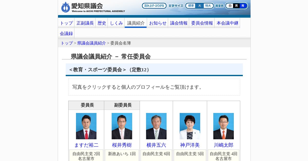This screenshot has width=308, height=161.
Task: Click the 新政あいち 1回 party label
Action: point(122,154)
